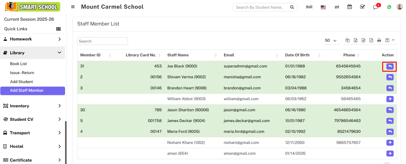406x164 pixels.
Task: Open the WhatsApp icon in the header
Action: (x=389, y=7)
